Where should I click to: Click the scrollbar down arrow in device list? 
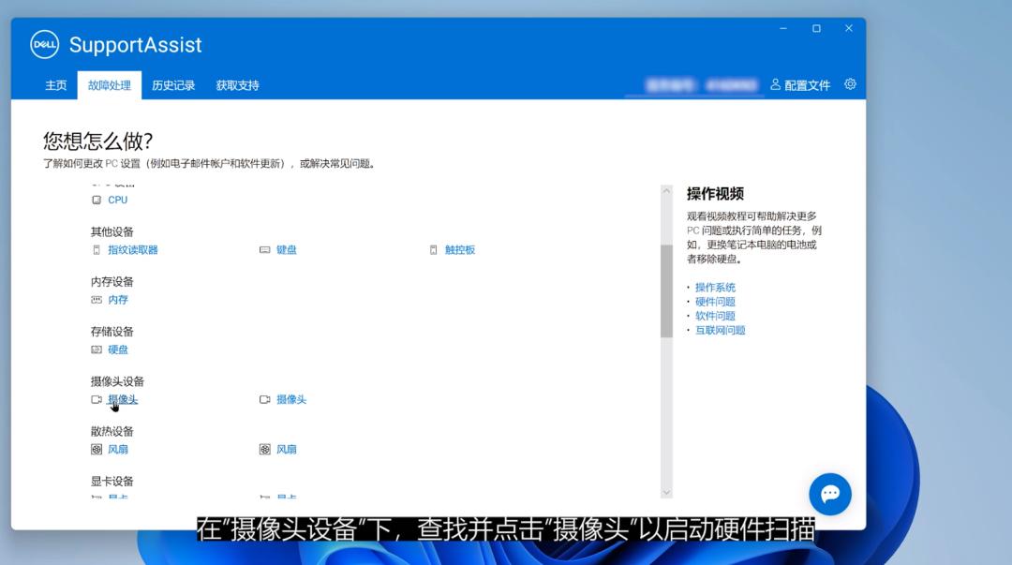(x=666, y=491)
